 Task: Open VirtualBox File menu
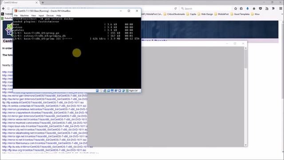[16, 16]
